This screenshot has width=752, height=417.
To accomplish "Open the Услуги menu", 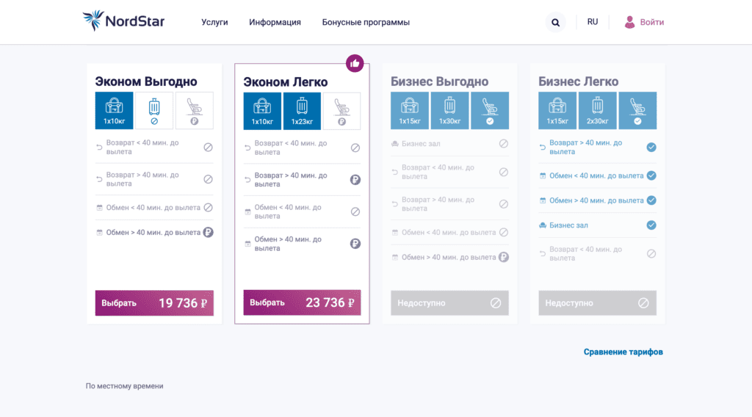I will coord(214,22).
